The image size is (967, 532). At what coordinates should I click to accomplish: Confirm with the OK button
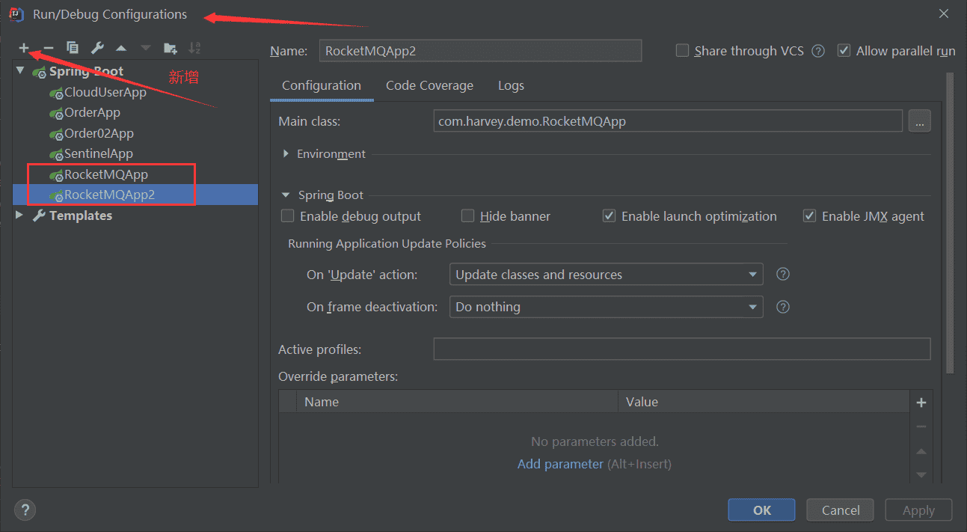[762, 510]
